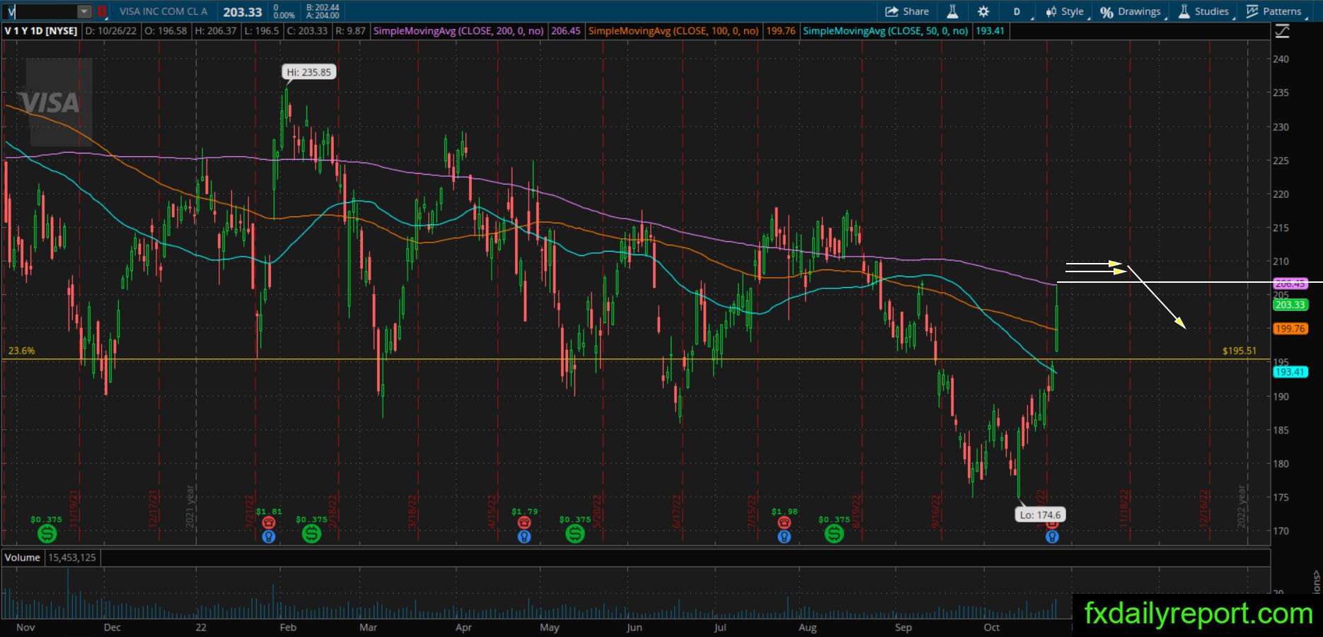
Task: Click the A: 204.00 ask quote
Action: (x=323, y=16)
